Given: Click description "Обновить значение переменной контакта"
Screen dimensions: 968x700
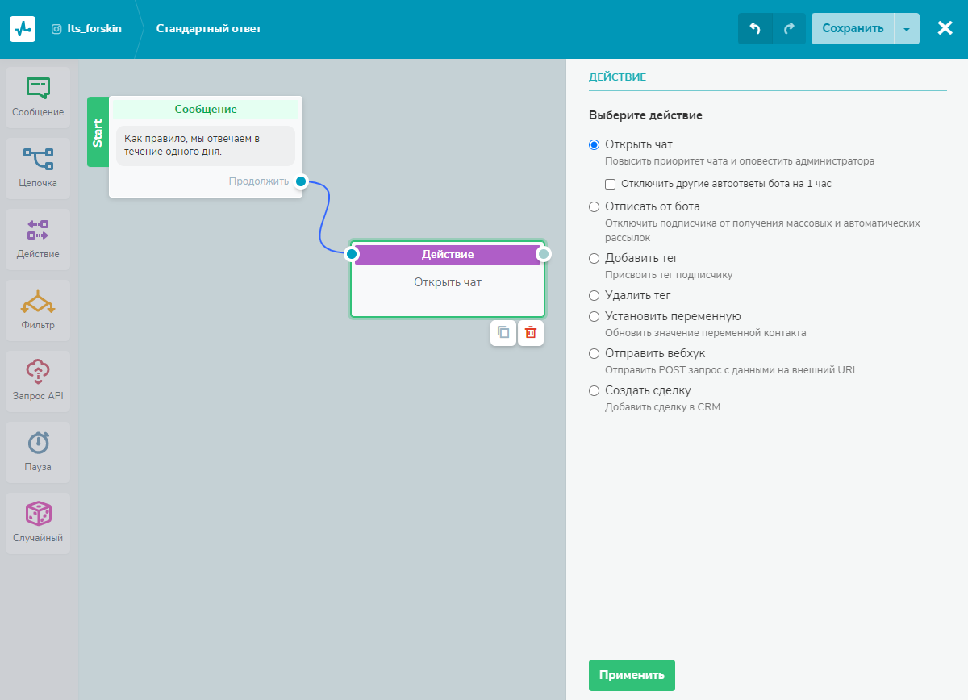Looking at the screenshot, I should 706,333.
